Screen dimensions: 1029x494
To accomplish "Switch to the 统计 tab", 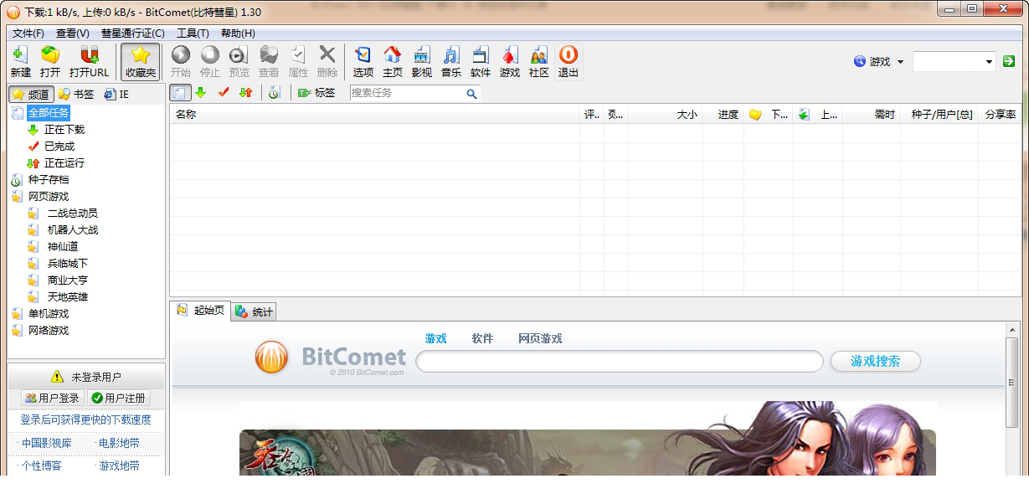I will tap(254, 311).
